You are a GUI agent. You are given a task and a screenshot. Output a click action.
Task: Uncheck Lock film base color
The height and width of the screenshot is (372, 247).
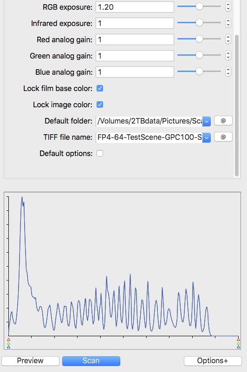point(100,89)
